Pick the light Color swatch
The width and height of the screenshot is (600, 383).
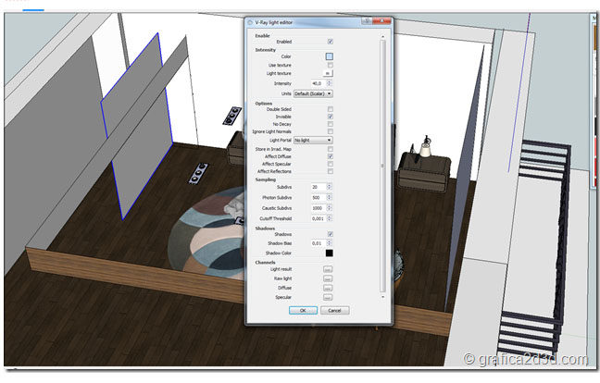329,56
